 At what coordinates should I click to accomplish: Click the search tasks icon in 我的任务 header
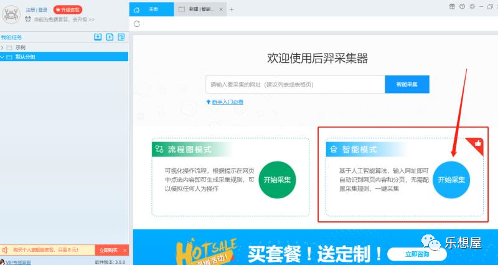(x=121, y=37)
